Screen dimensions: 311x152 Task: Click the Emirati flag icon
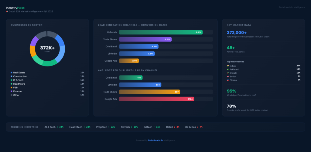pyautogui.click(x=228, y=73)
